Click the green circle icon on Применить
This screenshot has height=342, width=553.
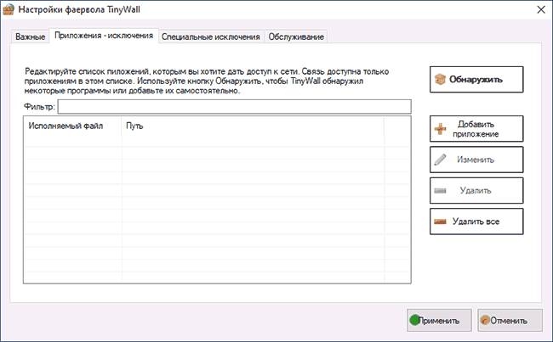pyautogui.click(x=415, y=320)
